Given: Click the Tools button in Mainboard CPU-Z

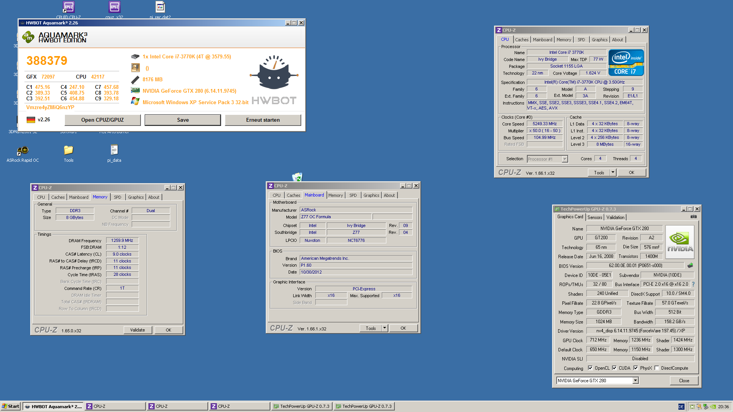Looking at the screenshot, I should click(x=371, y=328).
